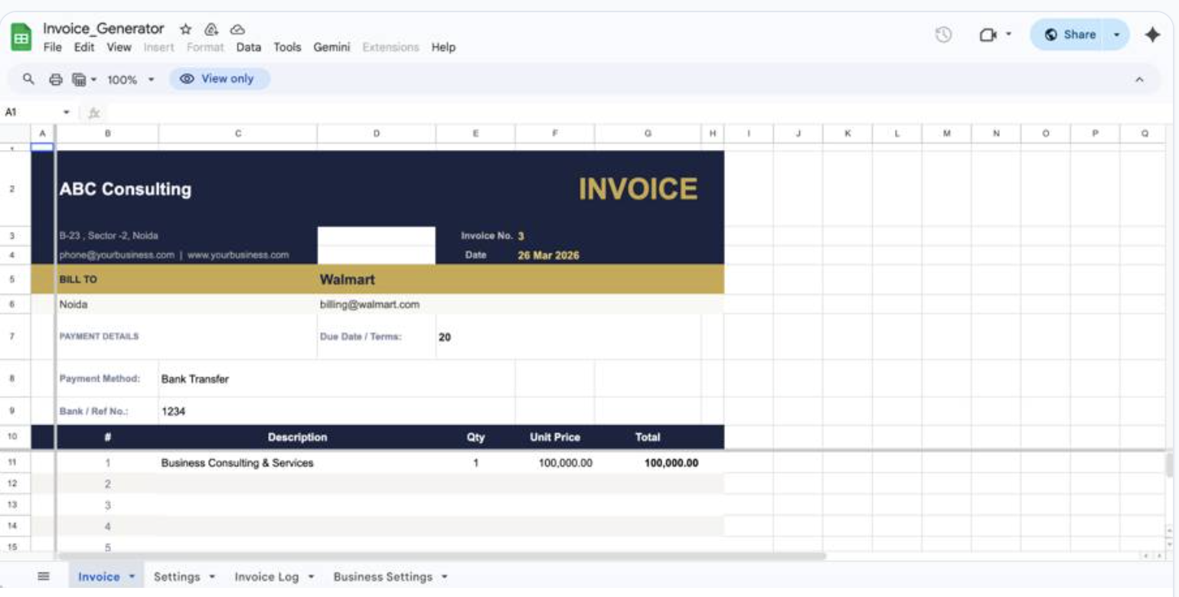1179x597 pixels.
Task: Click the print icon in toolbar
Action: [x=55, y=79]
